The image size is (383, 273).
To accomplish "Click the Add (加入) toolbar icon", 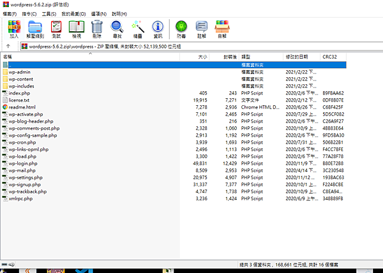I will point(14,27).
